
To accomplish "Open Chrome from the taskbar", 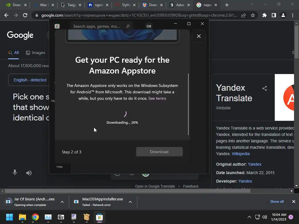I will click(x=35, y=217).
